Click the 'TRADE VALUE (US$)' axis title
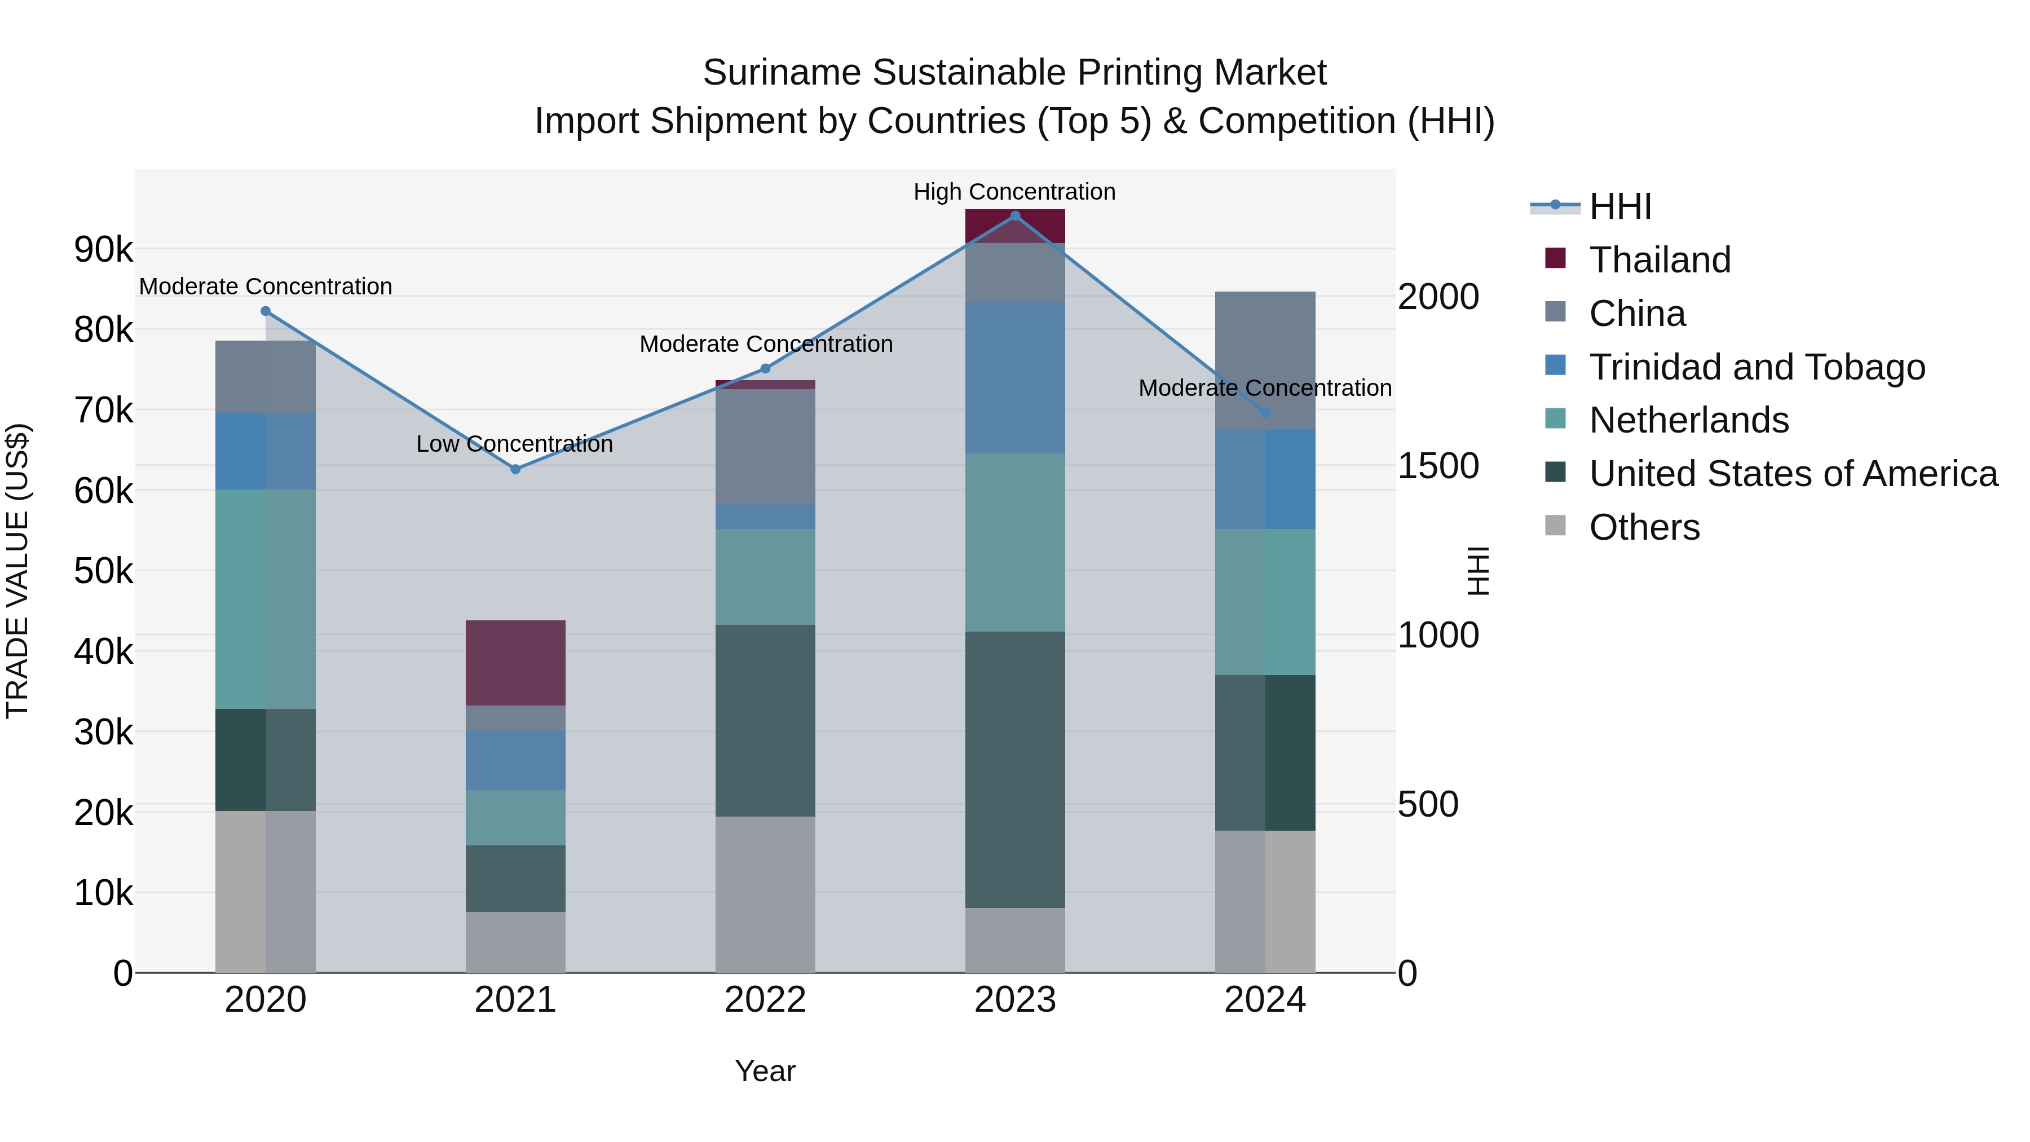This screenshot has height=1142, width=2030. point(17,571)
